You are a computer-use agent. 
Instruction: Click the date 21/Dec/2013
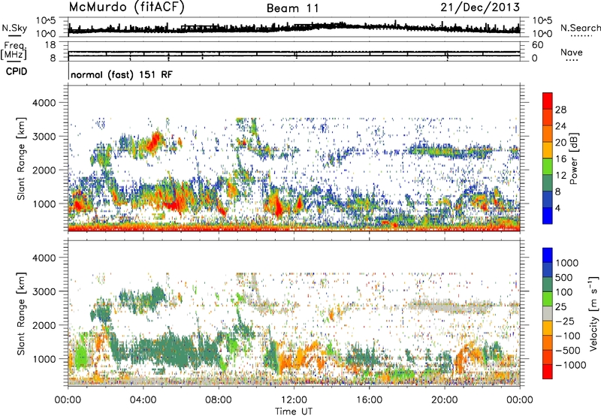click(480, 8)
